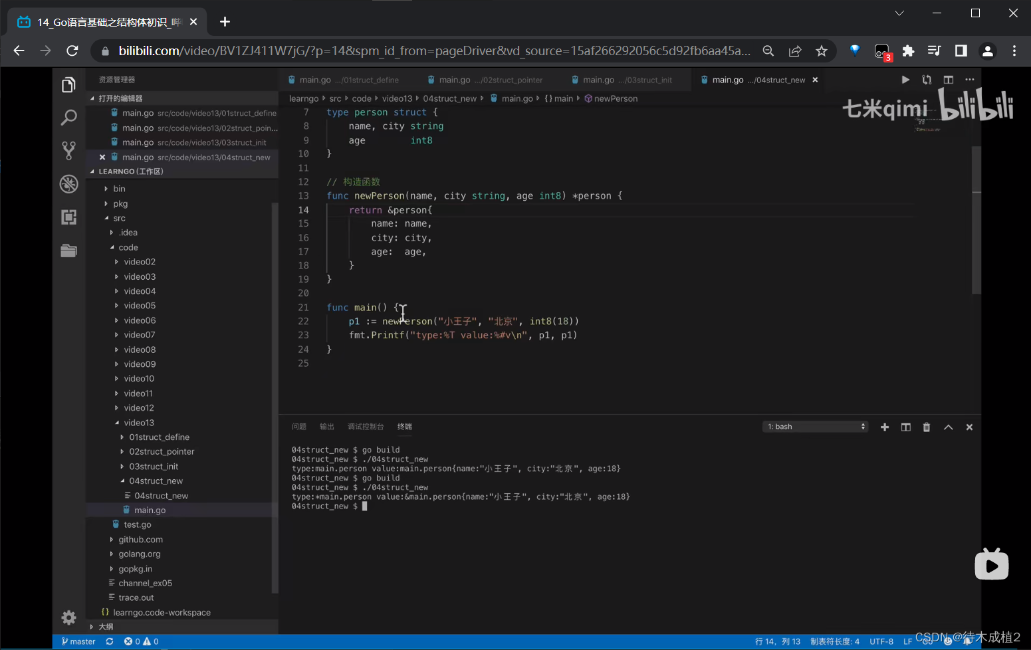The image size is (1031, 650).
Task: Bookmark this page with star icon
Action: tap(822, 51)
